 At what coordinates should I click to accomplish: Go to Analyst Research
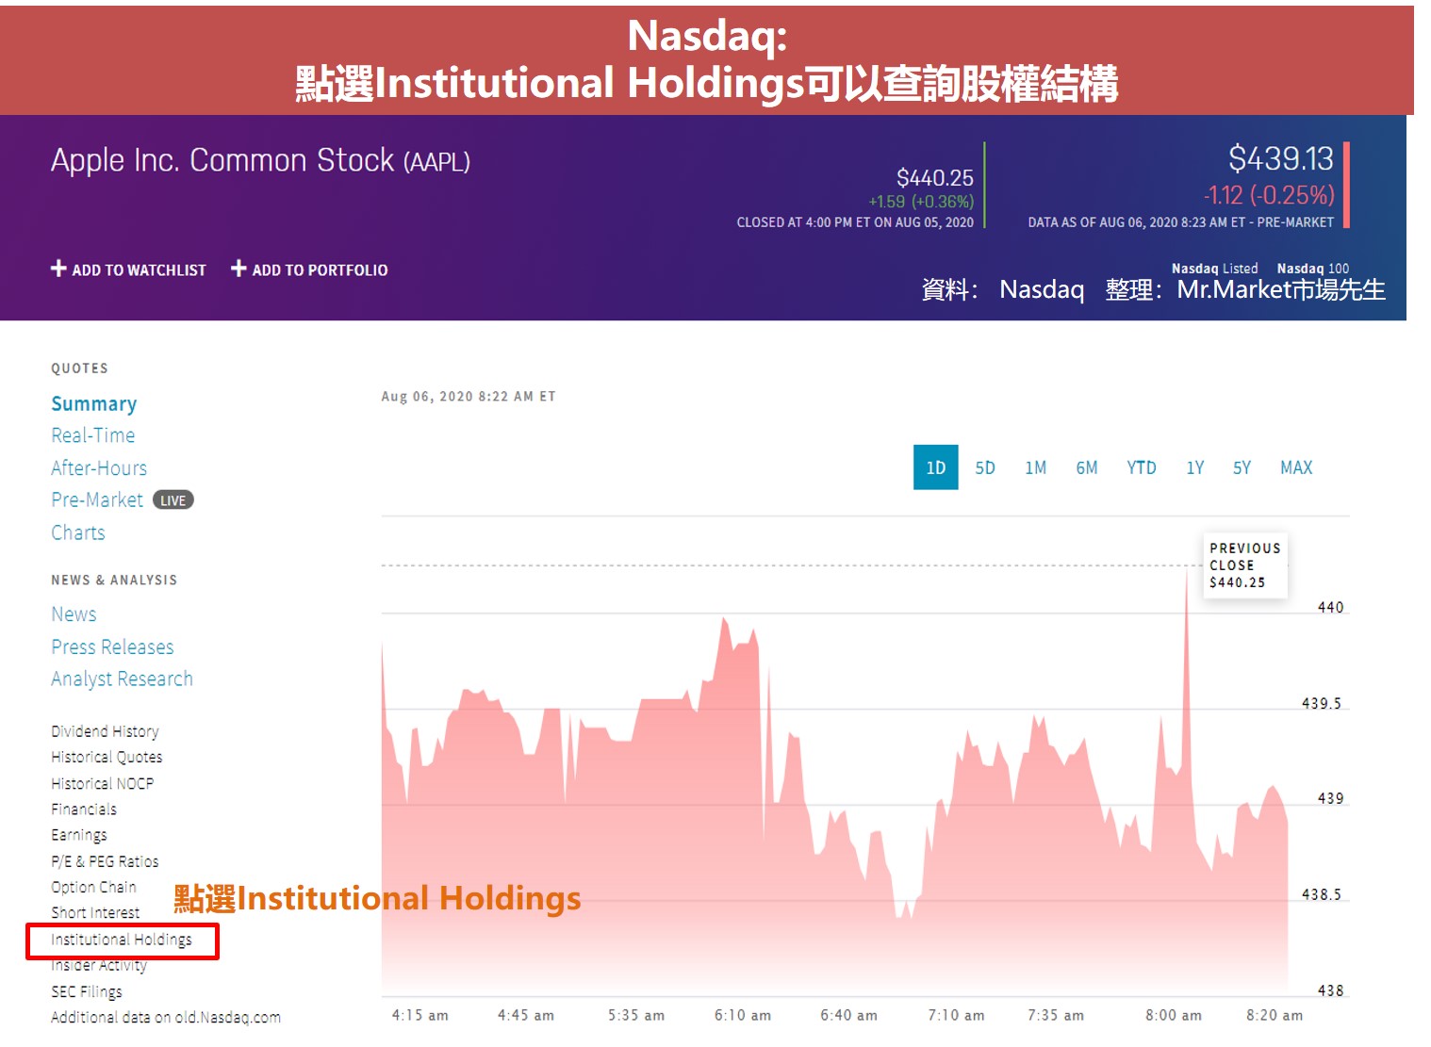[122, 679]
